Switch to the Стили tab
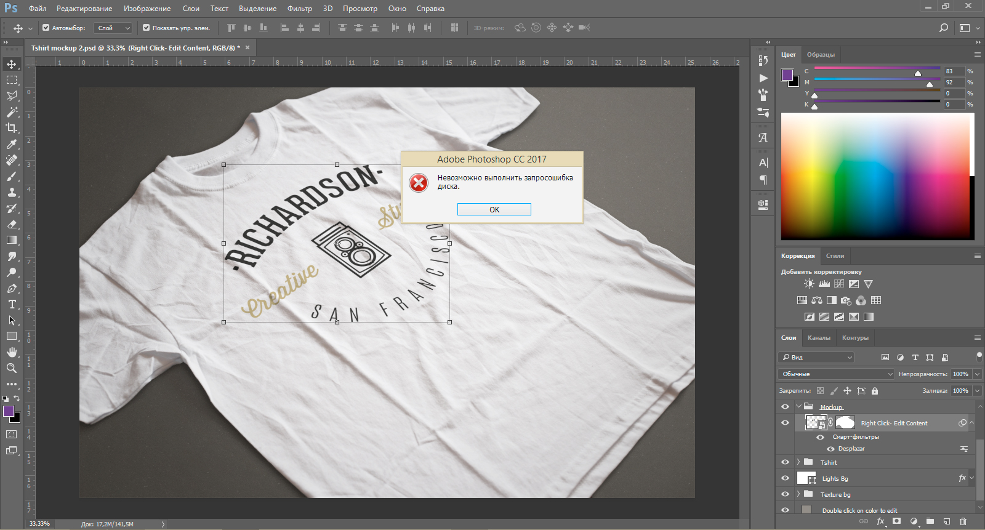 click(x=835, y=256)
